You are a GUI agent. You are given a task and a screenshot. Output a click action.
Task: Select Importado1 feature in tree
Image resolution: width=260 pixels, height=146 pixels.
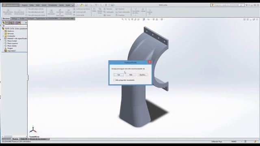click(11, 51)
